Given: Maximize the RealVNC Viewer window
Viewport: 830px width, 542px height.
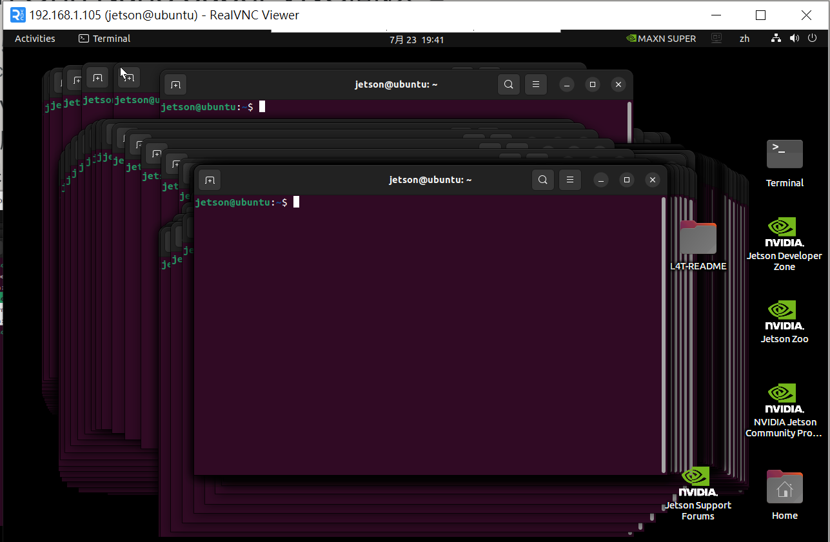Looking at the screenshot, I should pos(760,15).
